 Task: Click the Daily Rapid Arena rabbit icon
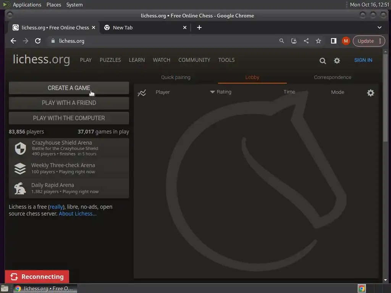[20, 188]
